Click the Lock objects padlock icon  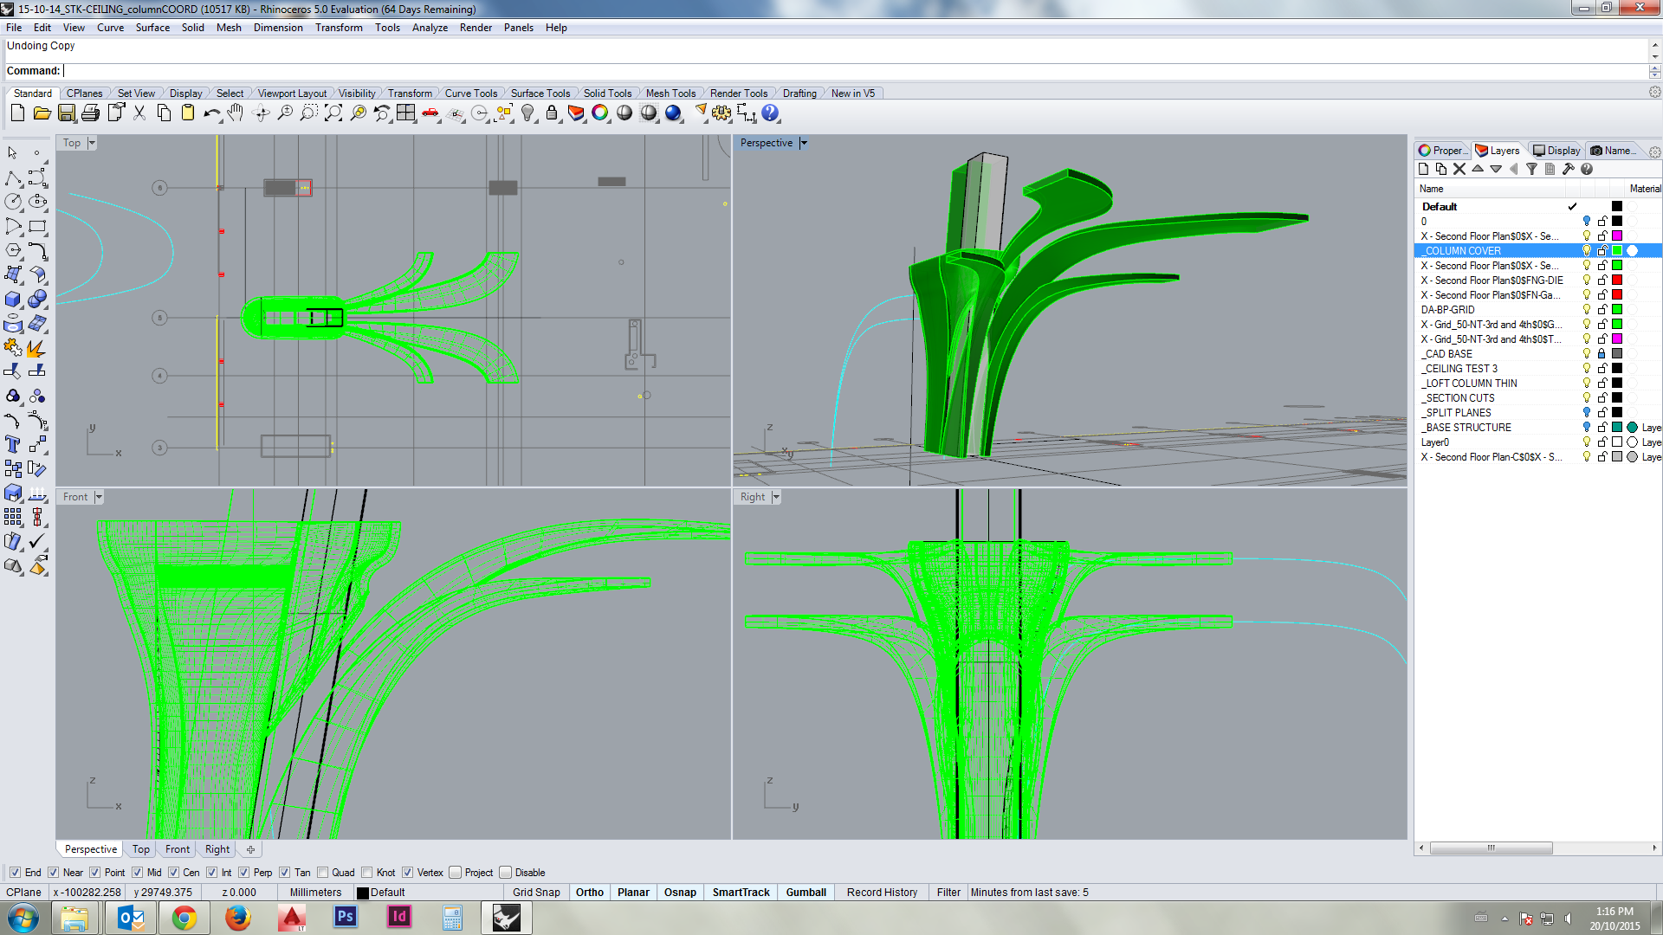[552, 113]
